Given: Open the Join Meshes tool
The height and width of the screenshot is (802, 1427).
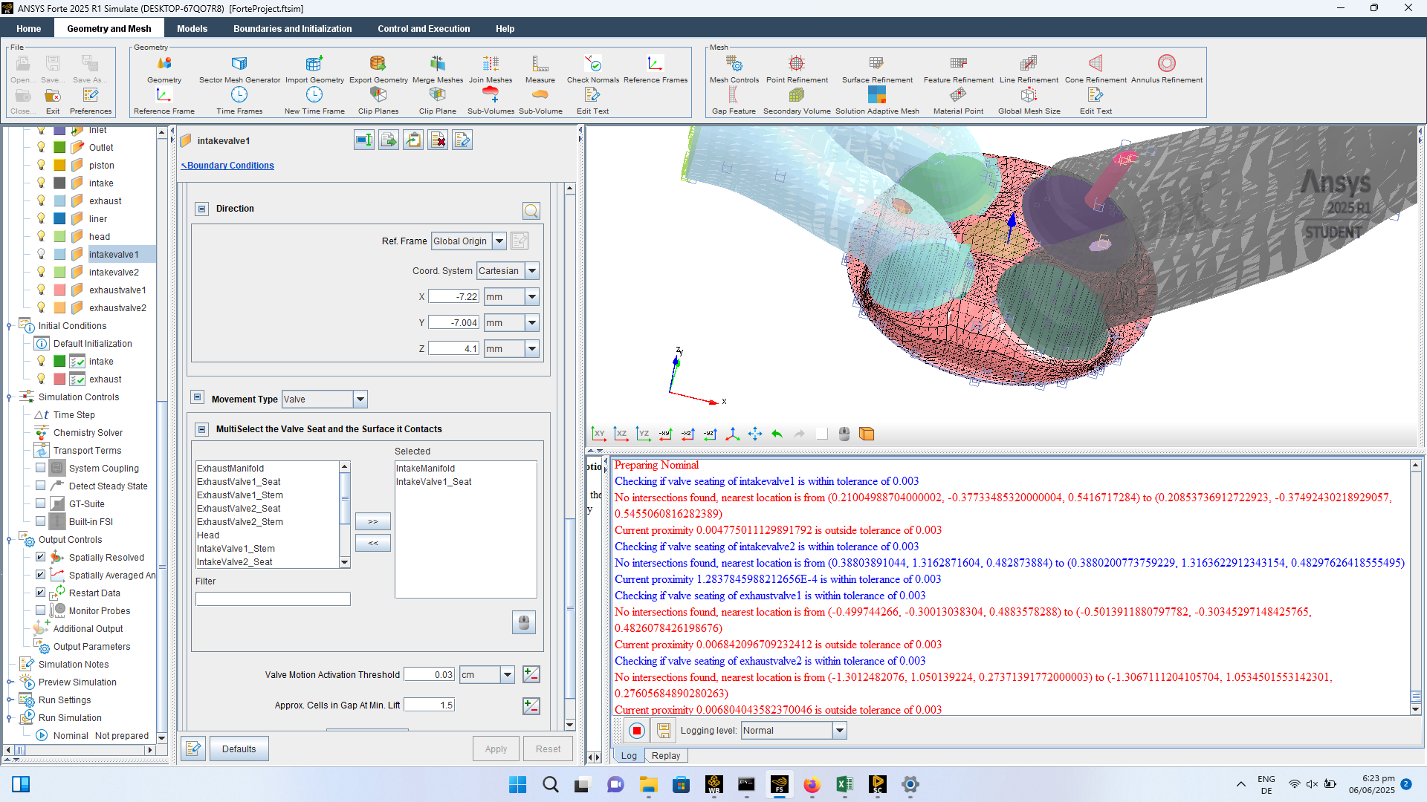Looking at the screenshot, I should point(491,68).
